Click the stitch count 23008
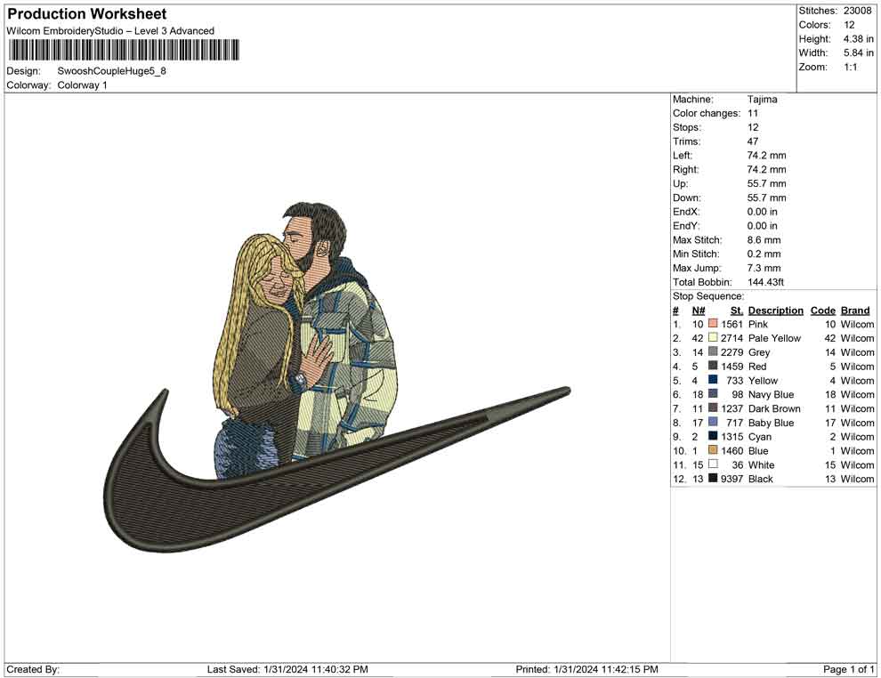Screen dimensions: 881x678 [x=857, y=11]
